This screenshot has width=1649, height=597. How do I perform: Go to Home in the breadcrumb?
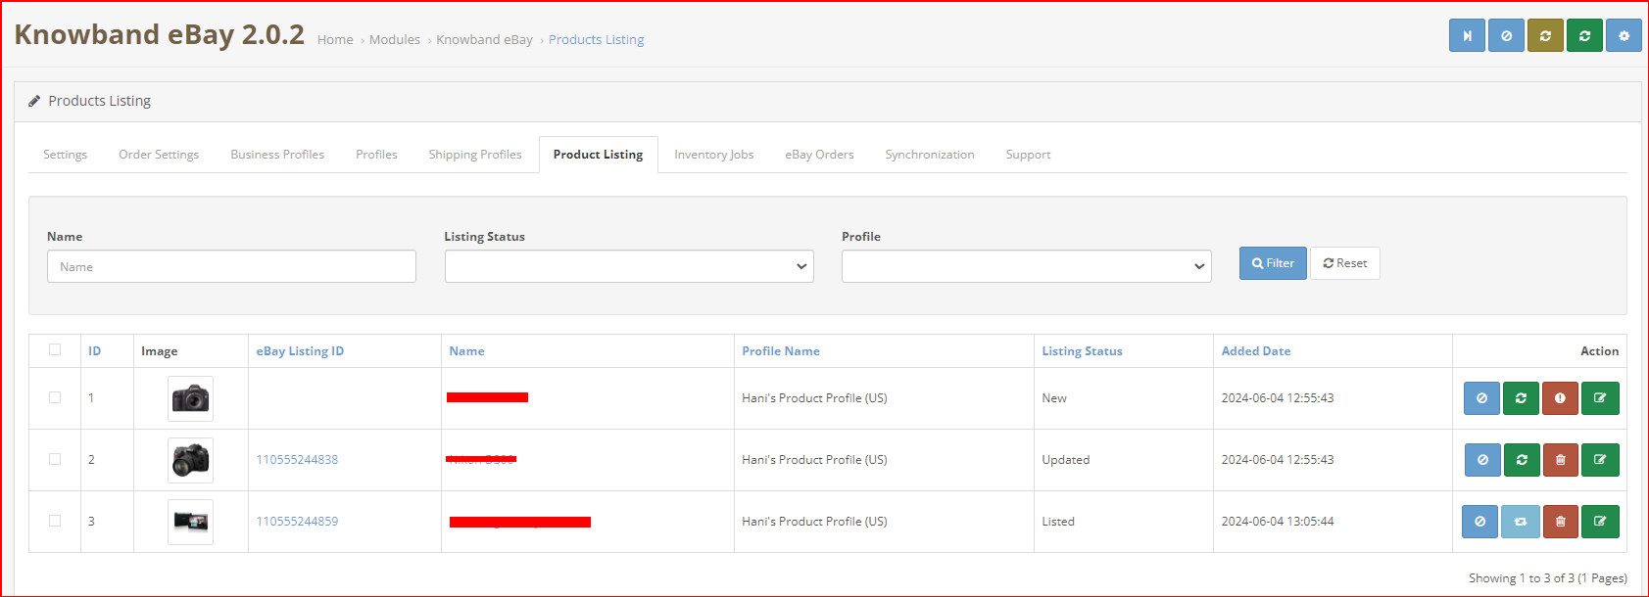coord(335,40)
